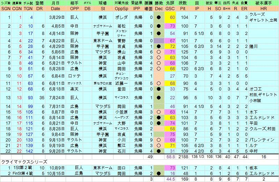Click the strikeout value 14

pos(219,46)
